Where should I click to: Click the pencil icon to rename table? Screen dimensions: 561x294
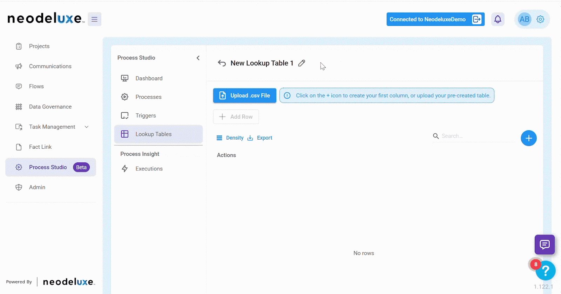tap(302, 63)
